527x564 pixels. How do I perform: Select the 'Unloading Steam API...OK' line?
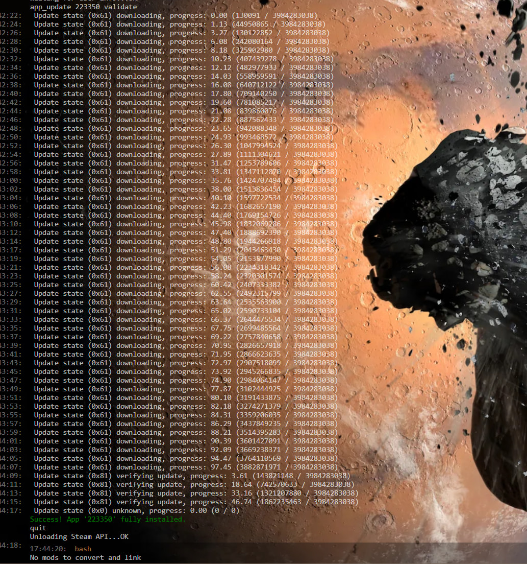79,536
